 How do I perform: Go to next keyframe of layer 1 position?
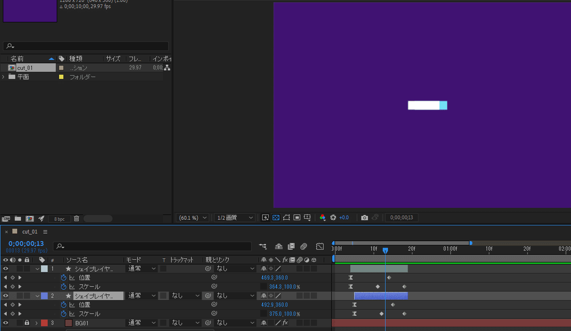tap(20, 278)
